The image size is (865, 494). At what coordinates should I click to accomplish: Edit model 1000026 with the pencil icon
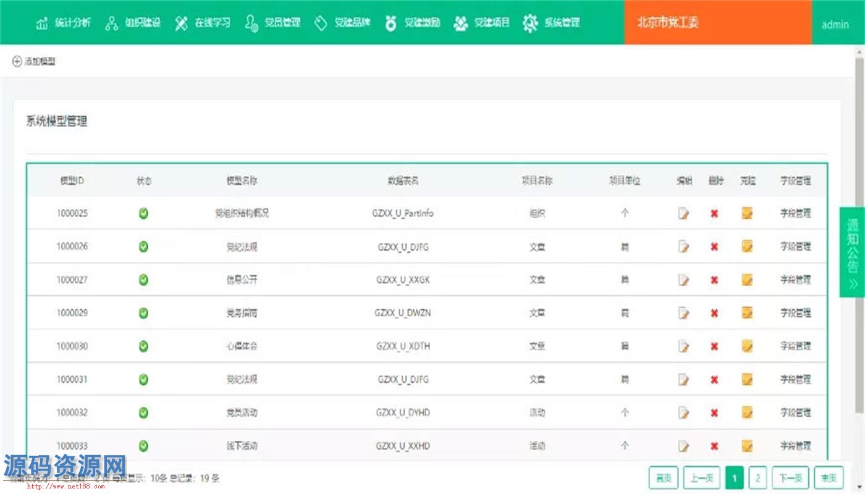point(683,247)
